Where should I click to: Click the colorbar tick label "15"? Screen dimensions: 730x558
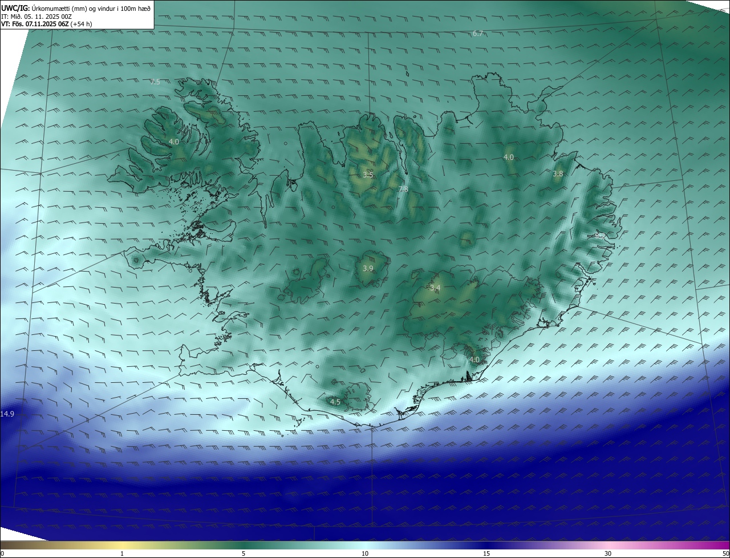(x=486, y=553)
